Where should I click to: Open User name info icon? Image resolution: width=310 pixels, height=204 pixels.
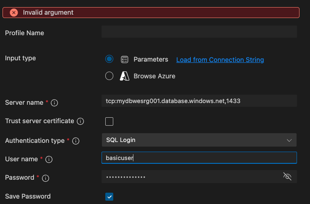tap(49, 159)
